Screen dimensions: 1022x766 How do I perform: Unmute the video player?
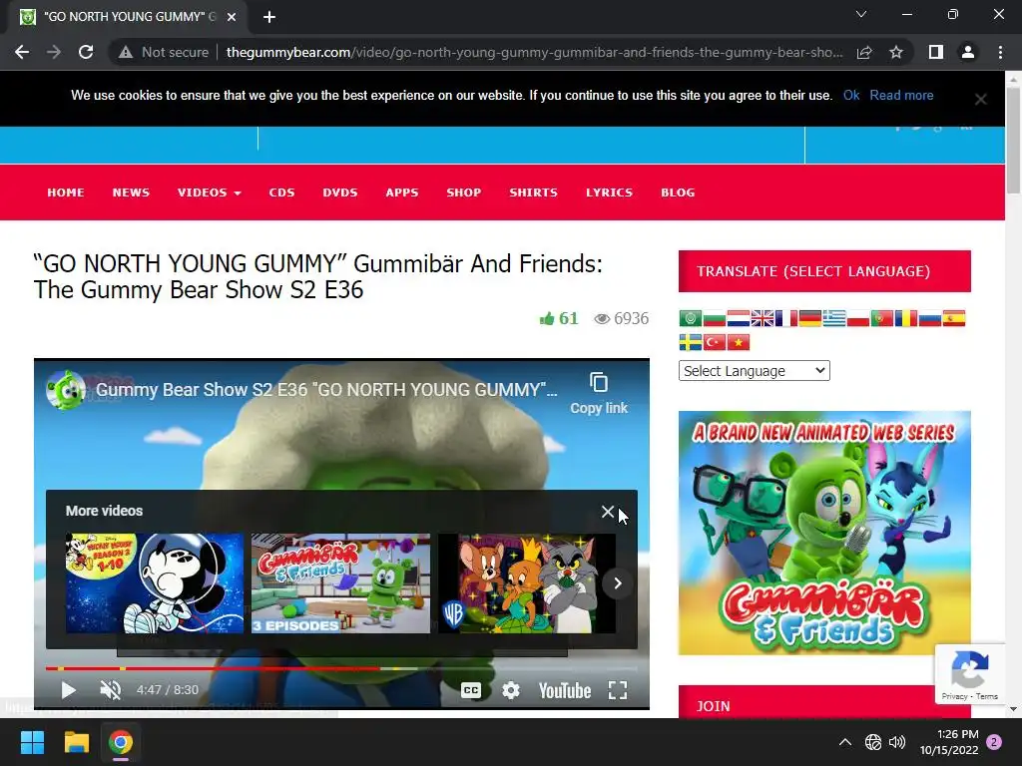pos(110,690)
